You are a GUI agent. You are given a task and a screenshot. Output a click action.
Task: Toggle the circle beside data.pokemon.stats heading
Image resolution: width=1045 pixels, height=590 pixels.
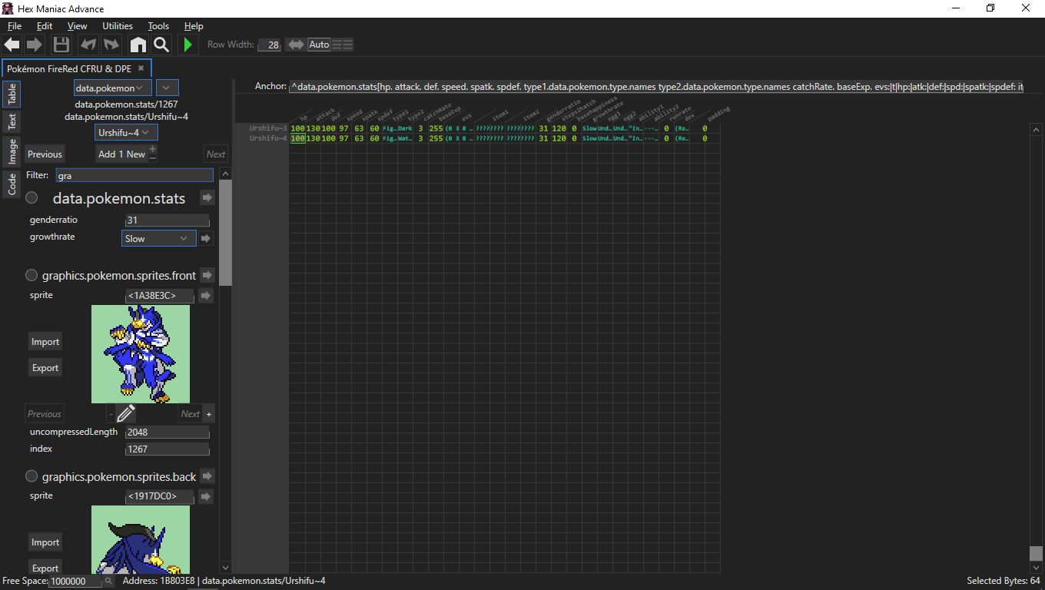[32, 198]
